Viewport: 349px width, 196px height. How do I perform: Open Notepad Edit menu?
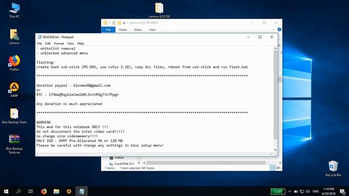tap(48, 44)
